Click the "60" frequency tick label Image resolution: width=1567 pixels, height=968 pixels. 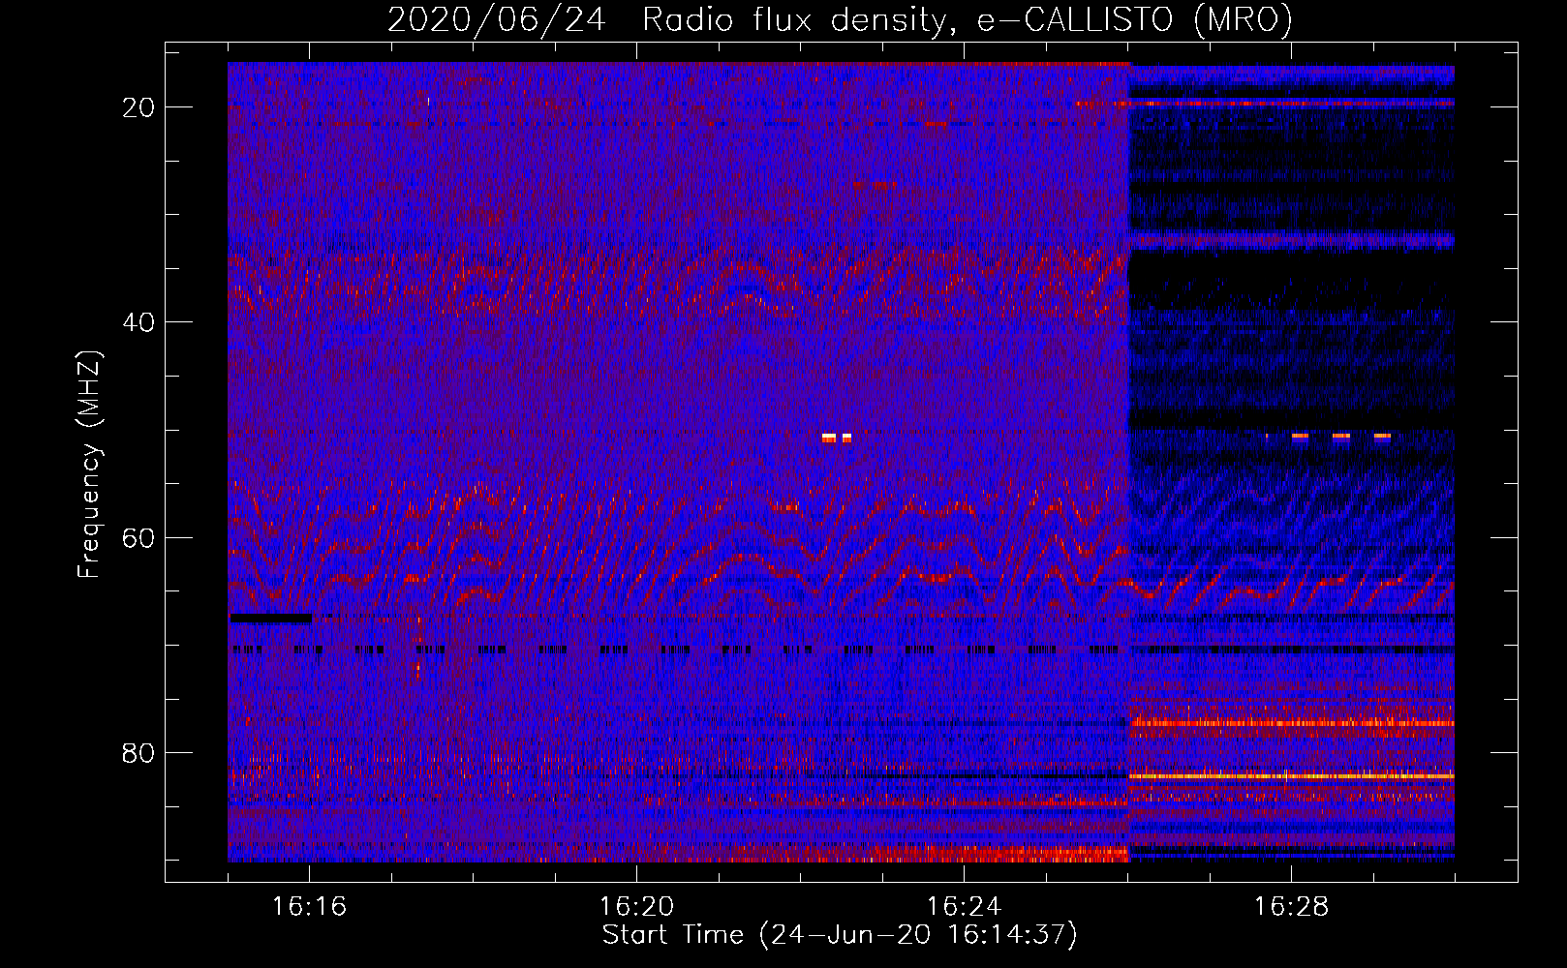(x=138, y=537)
